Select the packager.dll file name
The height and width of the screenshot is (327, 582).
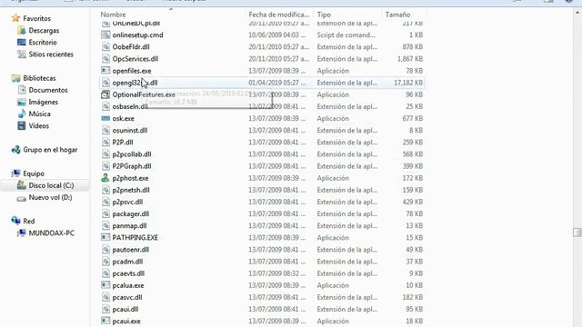pyautogui.click(x=131, y=213)
